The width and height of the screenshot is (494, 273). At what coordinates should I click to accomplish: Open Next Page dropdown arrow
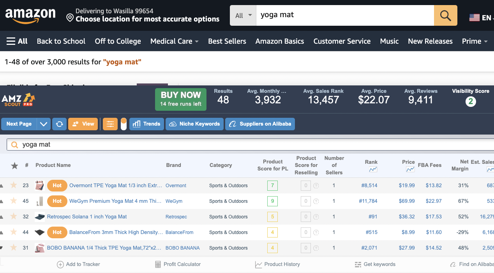click(x=43, y=124)
